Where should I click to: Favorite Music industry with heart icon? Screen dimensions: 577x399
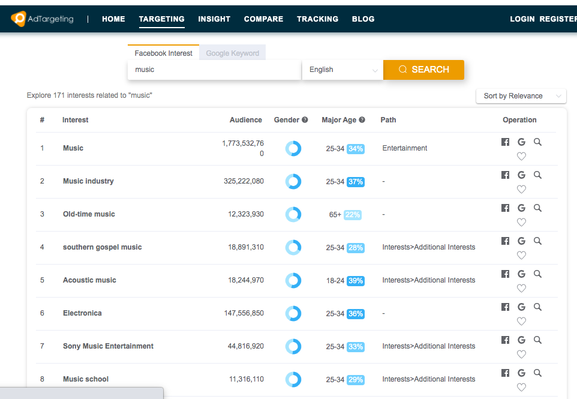click(521, 189)
